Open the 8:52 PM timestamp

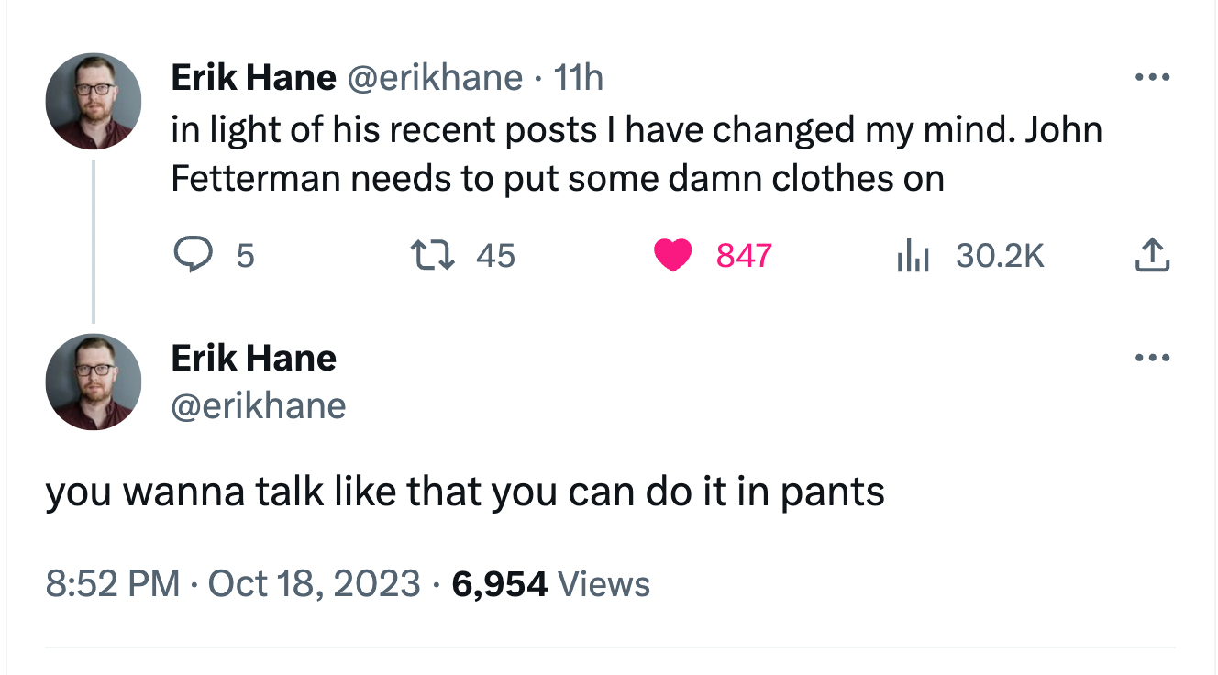[113, 584]
